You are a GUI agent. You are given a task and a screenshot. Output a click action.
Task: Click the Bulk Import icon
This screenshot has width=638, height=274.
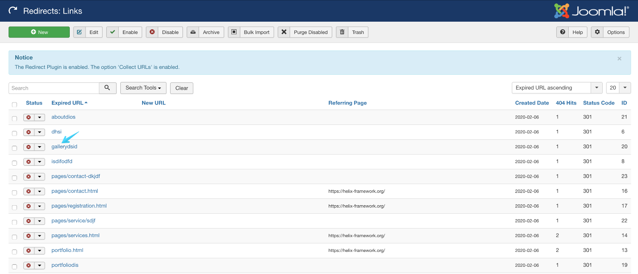coord(234,32)
